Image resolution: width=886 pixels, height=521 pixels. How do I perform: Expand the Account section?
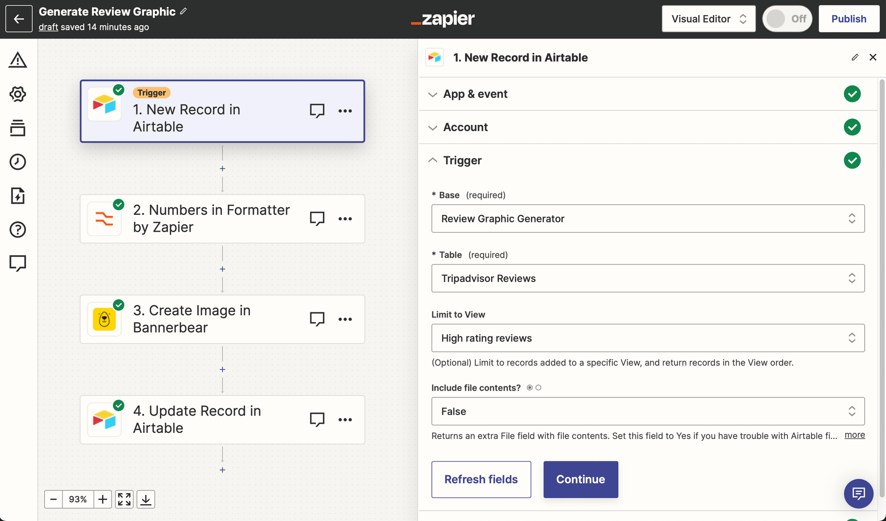tap(465, 127)
